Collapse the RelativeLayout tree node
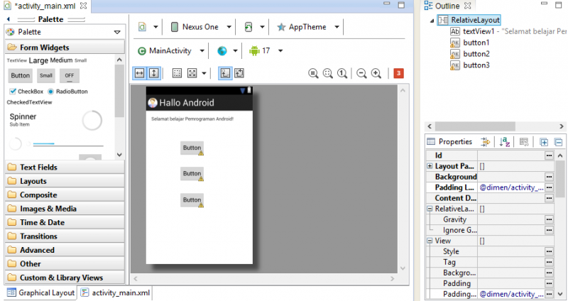 pos(432,21)
